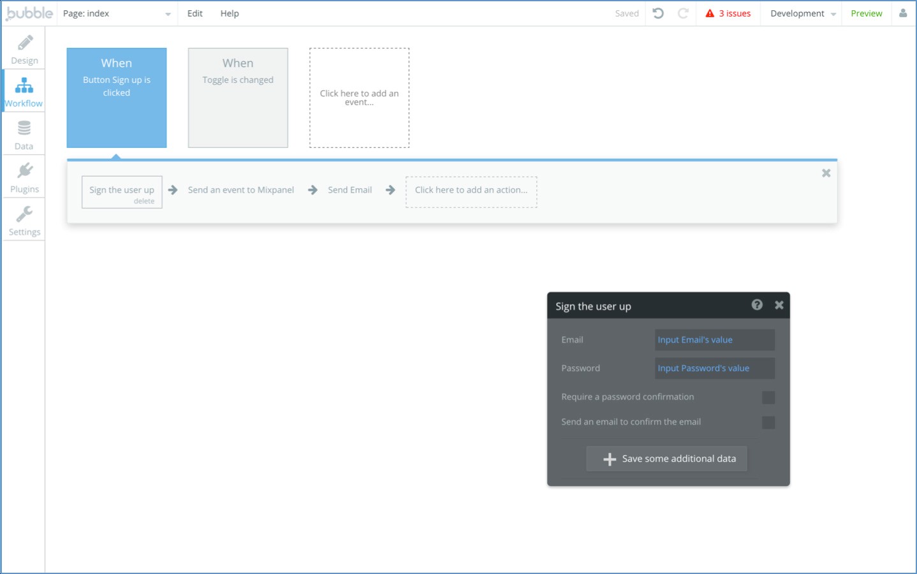Click Save some additional data button
This screenshot has height=574, width=917.
(x=666, y=459)
